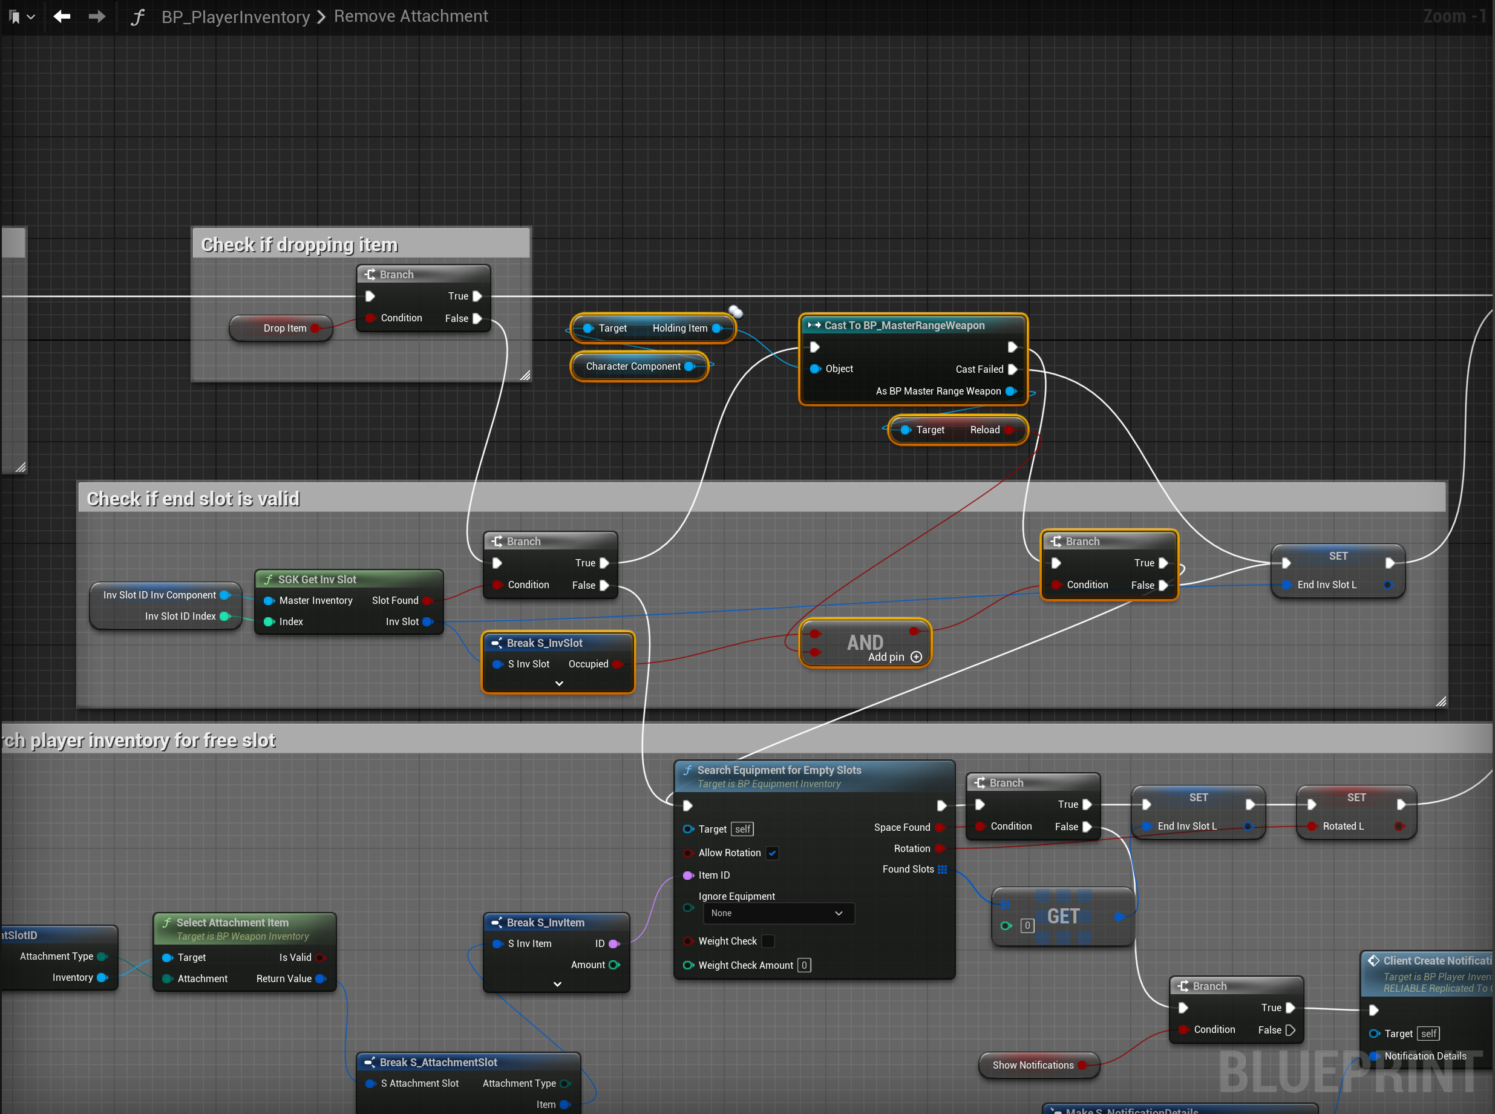Click the Remove Attachment breadcrumb

click(411, 16)
